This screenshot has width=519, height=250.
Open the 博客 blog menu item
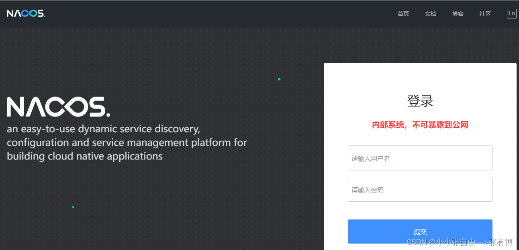[458, 14]
